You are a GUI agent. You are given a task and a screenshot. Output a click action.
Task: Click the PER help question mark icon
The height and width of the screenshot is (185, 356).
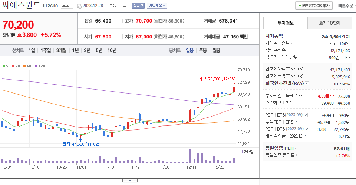tap(306, 115)
